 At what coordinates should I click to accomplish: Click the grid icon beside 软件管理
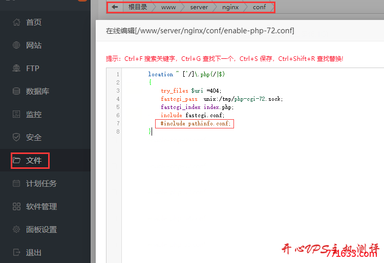pyautogui.click(x=16, y=206)
